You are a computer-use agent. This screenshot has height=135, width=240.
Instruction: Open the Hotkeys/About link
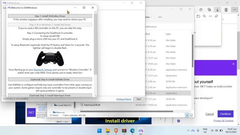[x=124, y=99]
